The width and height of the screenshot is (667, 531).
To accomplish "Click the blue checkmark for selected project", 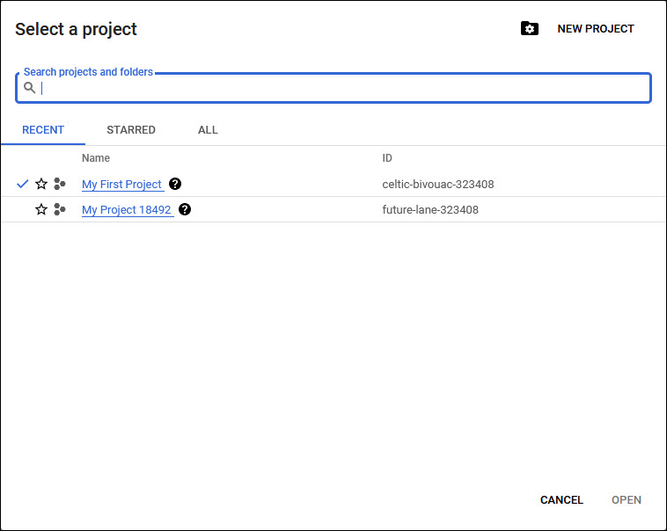I will pyautogui.click(x=23, y=185).
